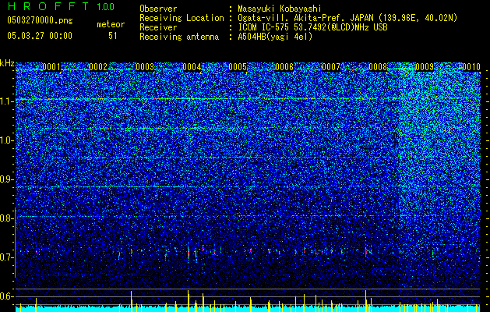Click the 0005 minute marker
Viewport: 490px width, 312px height.
click(238, 67)
